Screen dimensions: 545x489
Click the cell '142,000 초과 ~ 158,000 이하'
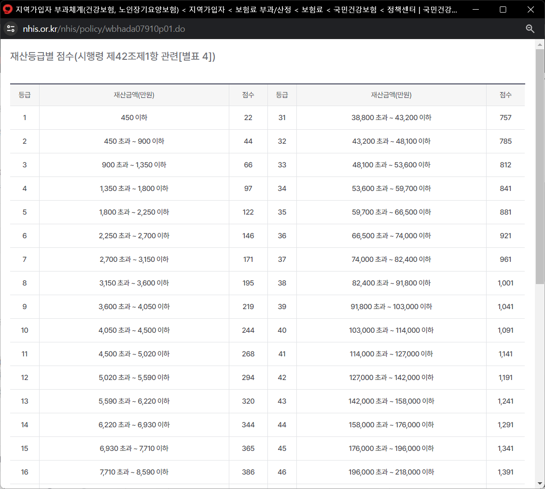[391, 401]
